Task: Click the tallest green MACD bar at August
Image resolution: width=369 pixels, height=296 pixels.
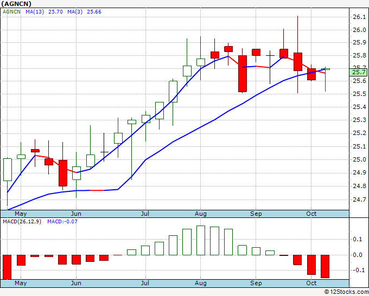Action: tap(201, 240)
